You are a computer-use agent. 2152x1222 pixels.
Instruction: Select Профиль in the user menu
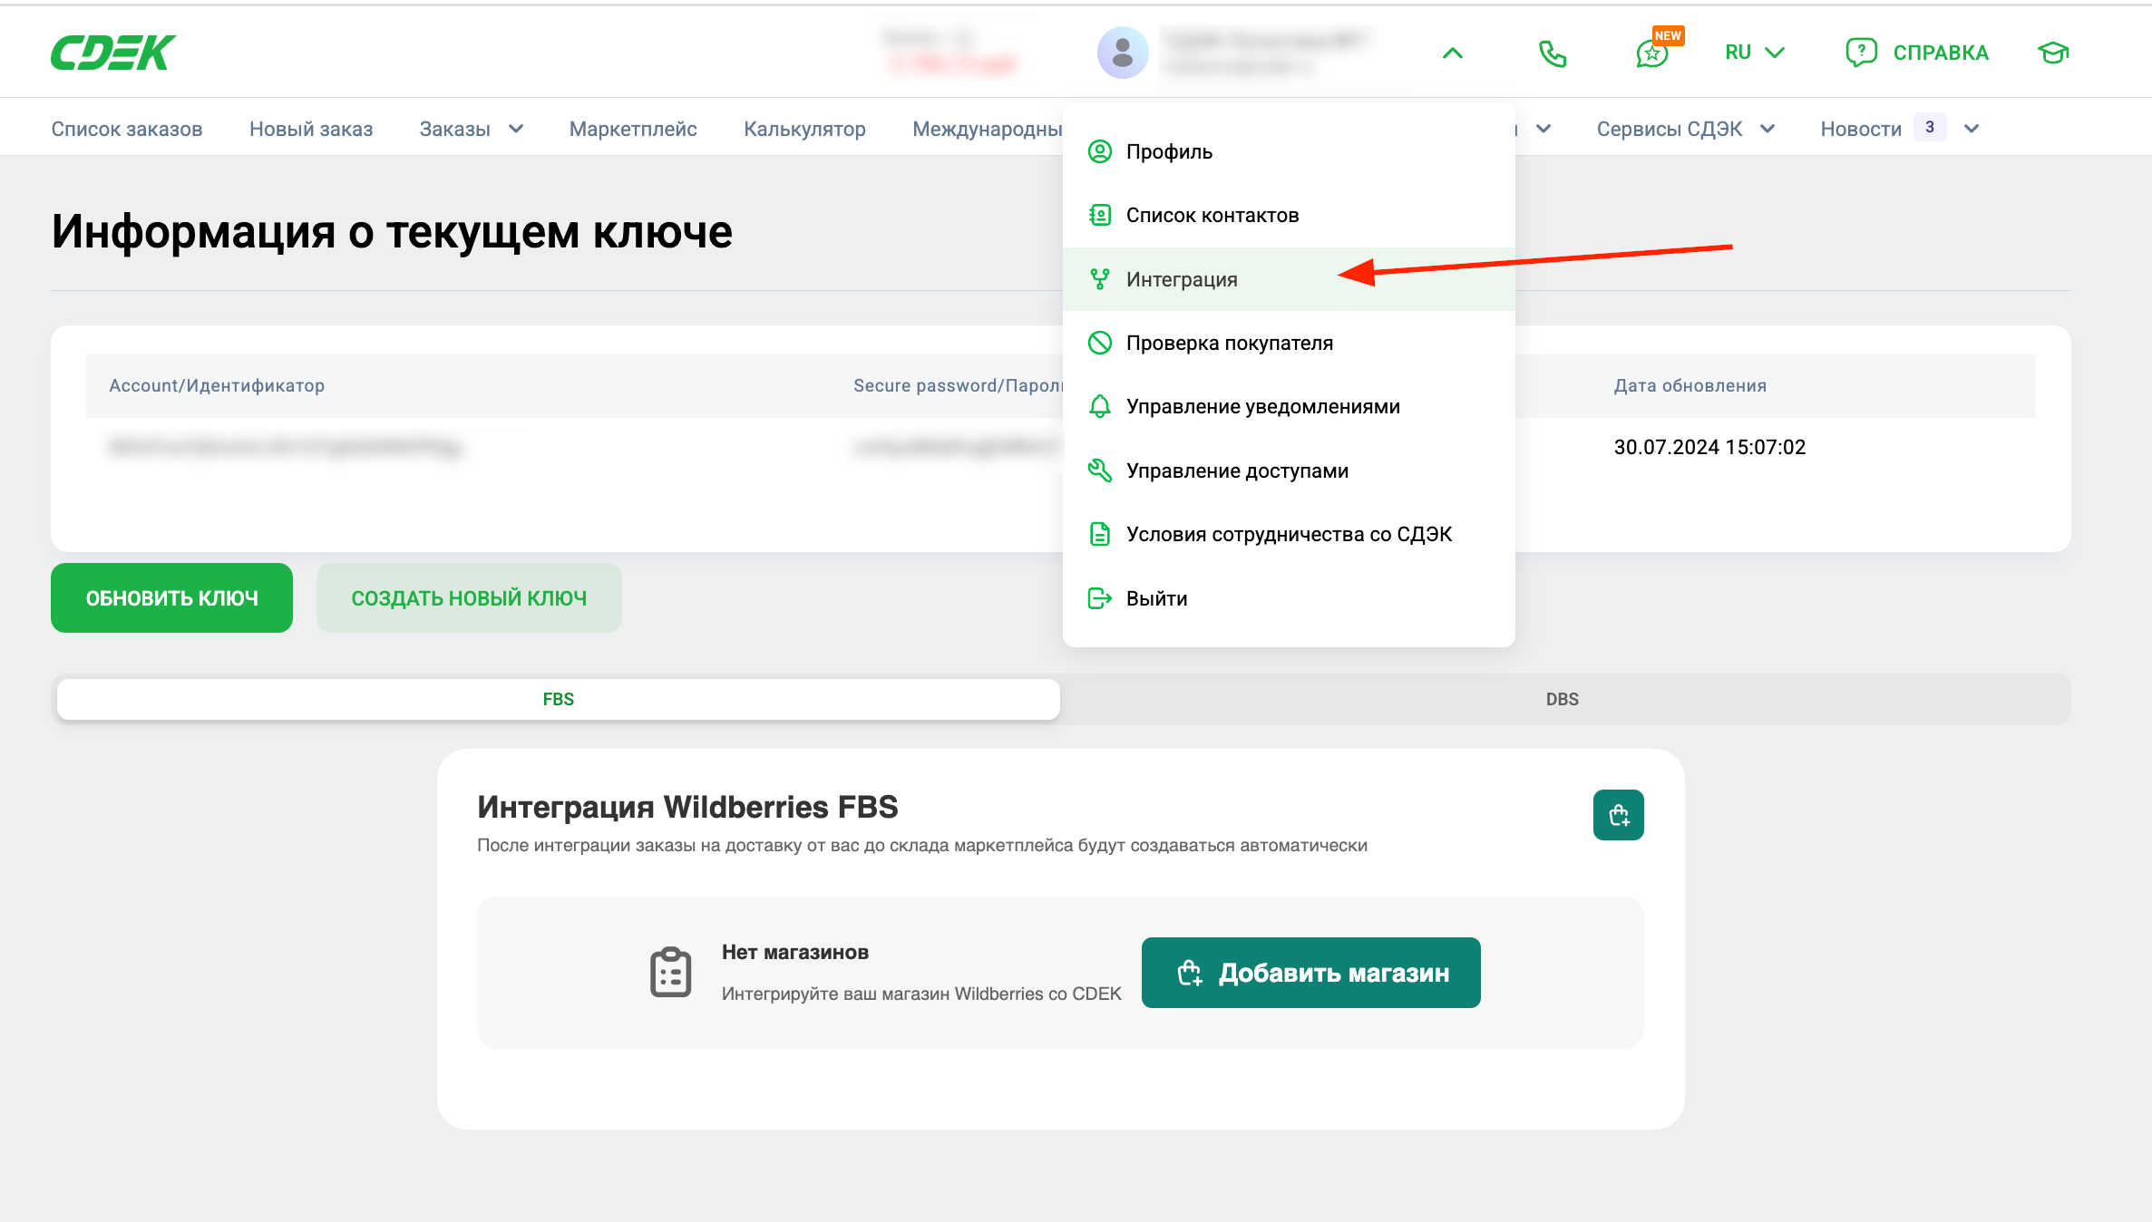coord(1169,151)
